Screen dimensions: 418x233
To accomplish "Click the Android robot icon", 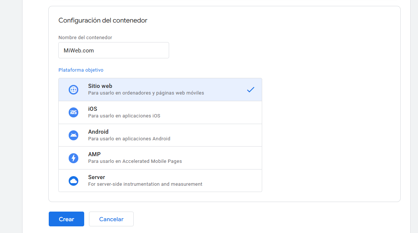I will (73, 135).
